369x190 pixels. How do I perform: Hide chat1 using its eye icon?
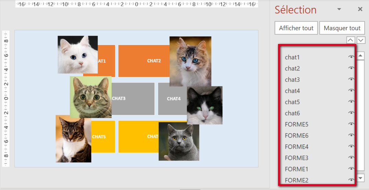tap(351, 57)
